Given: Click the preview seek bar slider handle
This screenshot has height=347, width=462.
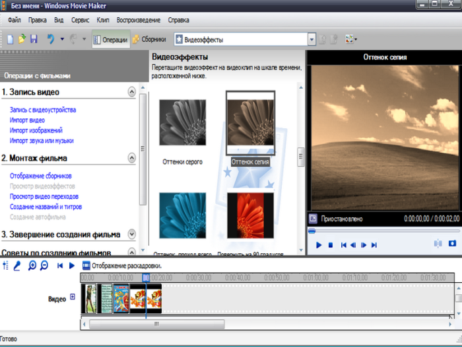Looking at the screenshot, I should (312, 231).
